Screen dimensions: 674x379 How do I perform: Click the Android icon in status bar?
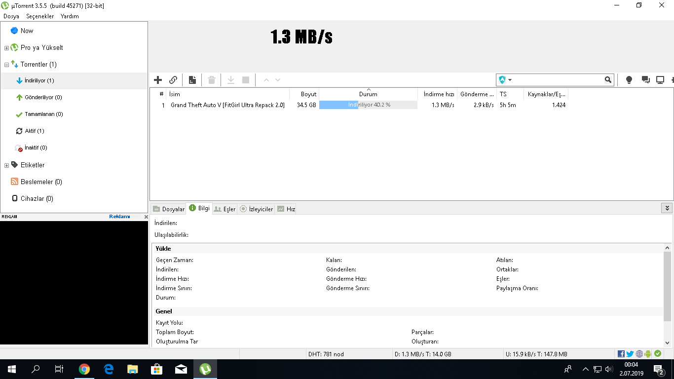tap(648, 354)
